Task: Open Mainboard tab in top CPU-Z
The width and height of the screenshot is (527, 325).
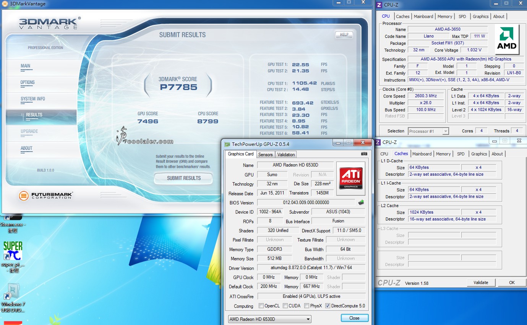Action: pos(423,16)
